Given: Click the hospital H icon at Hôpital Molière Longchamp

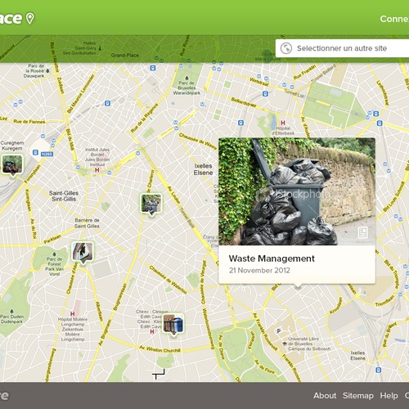Looking at the screenshot, I should 72,314.
